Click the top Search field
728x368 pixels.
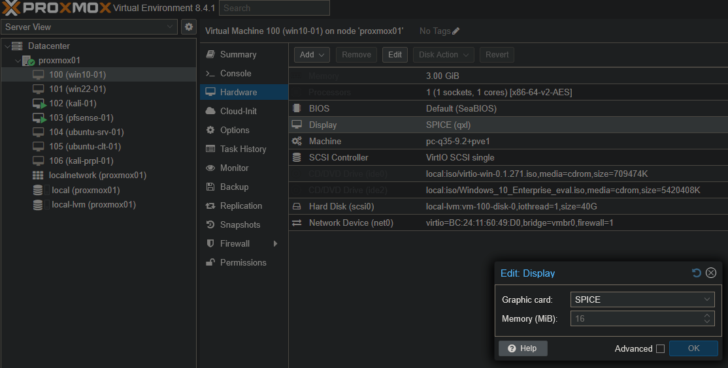click(274, 8)
